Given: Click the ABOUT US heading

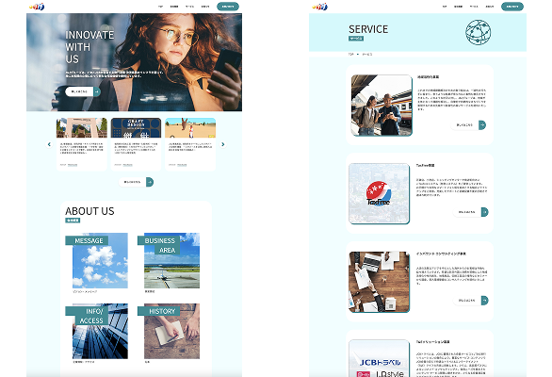Looking at the screenshot, I should coord(89,211).
